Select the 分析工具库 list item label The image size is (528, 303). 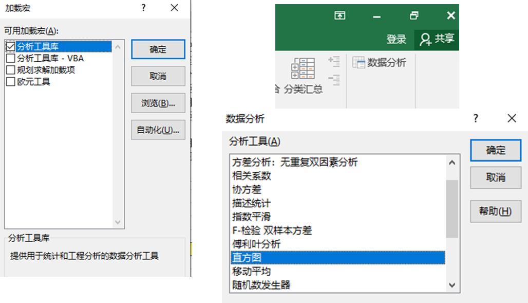[x=37, y=47]
